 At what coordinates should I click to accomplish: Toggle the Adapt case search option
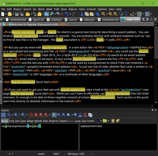tap(30, 121)
